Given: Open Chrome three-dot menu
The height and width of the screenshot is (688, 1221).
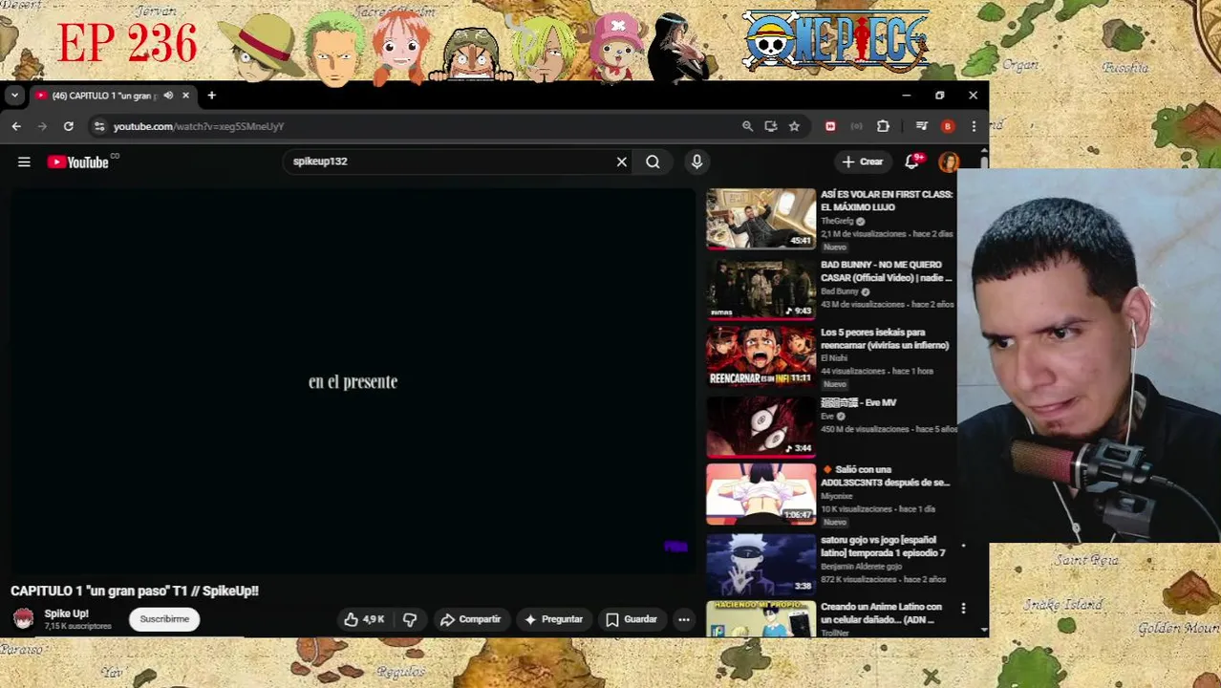Looking at the screenshot, I should pyautogui.click(x=974, y=126).
